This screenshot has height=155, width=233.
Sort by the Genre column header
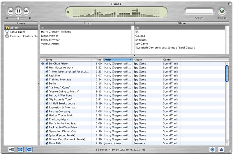pos(171,60)
